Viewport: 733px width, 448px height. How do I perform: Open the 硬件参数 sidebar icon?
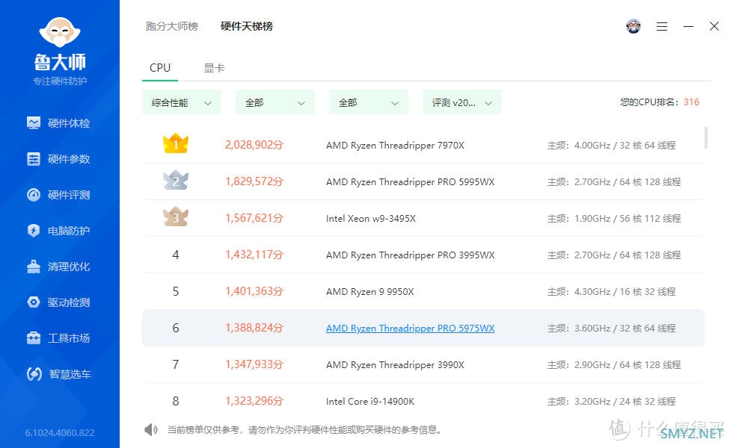34,159
